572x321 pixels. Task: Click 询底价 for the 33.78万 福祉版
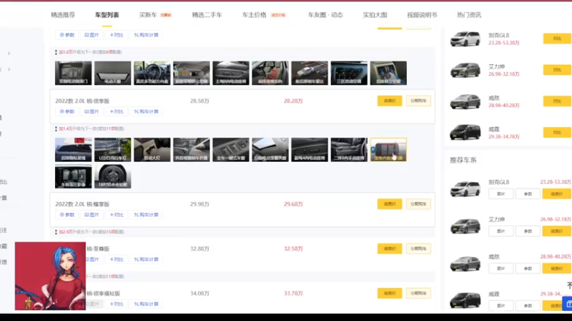click(x=390, y=293)
